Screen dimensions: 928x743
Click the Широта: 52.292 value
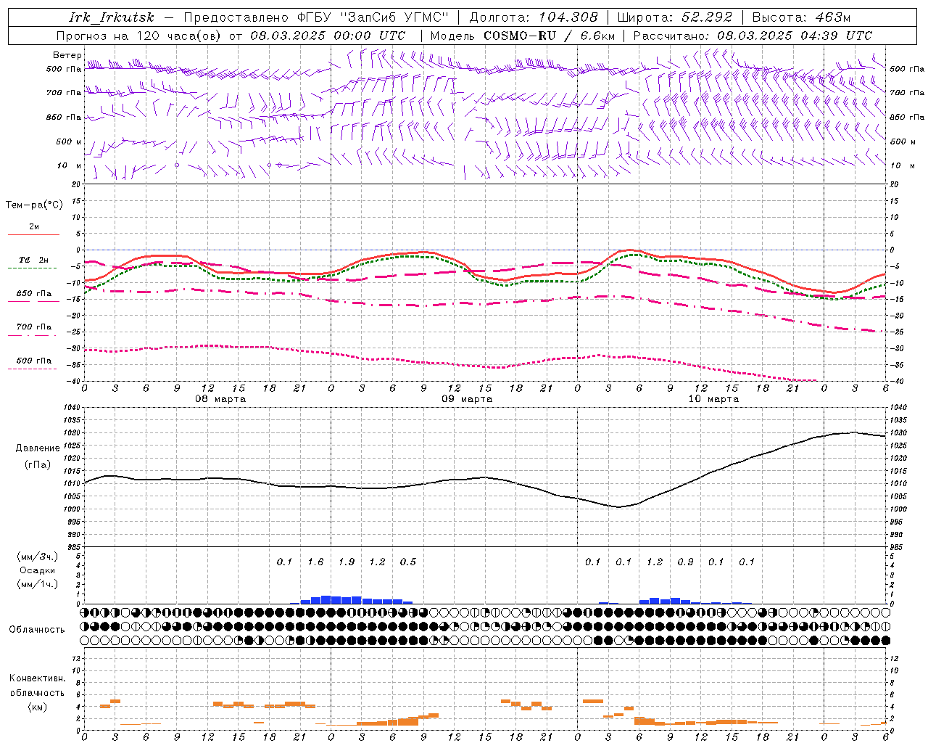[x=675, y=17]
